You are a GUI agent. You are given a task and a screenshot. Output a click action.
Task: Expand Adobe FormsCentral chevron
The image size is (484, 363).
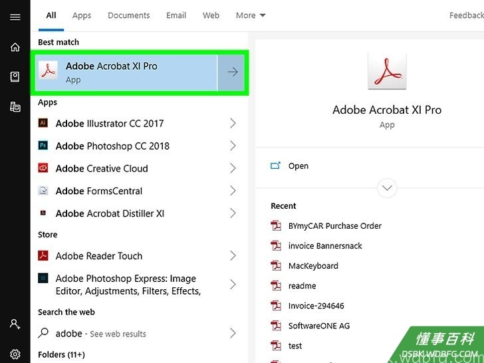coord(233,191)
